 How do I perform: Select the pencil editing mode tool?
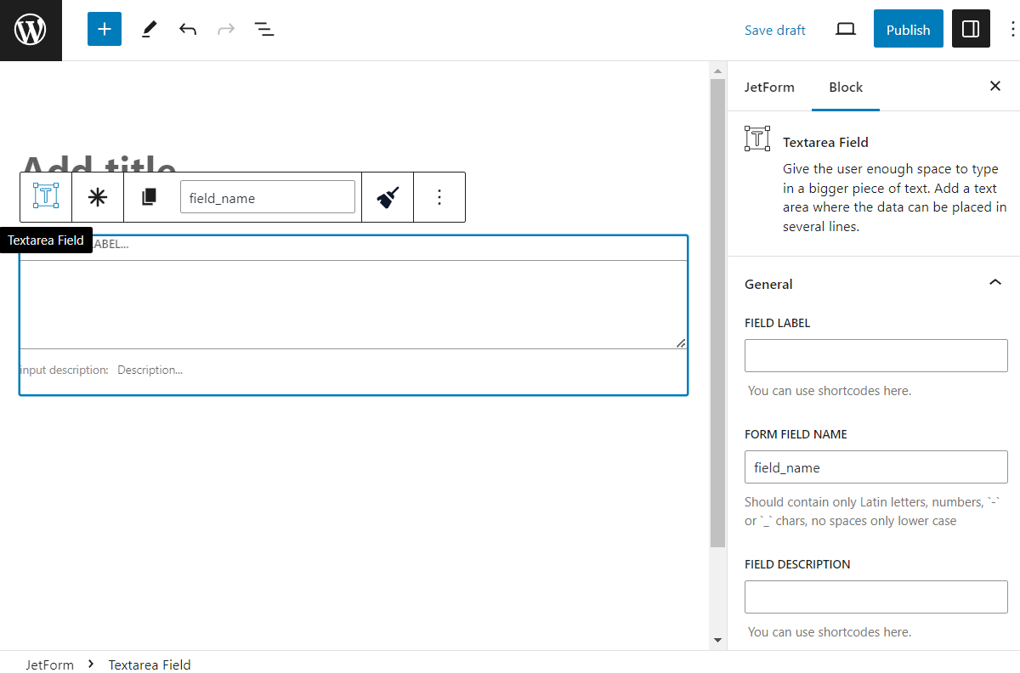pyautogui.click(x=149, y=28)
